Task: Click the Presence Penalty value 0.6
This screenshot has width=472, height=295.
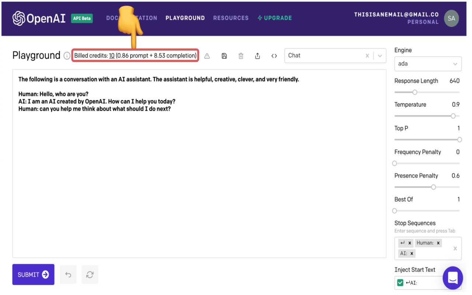Action: [x=456, y=176]
